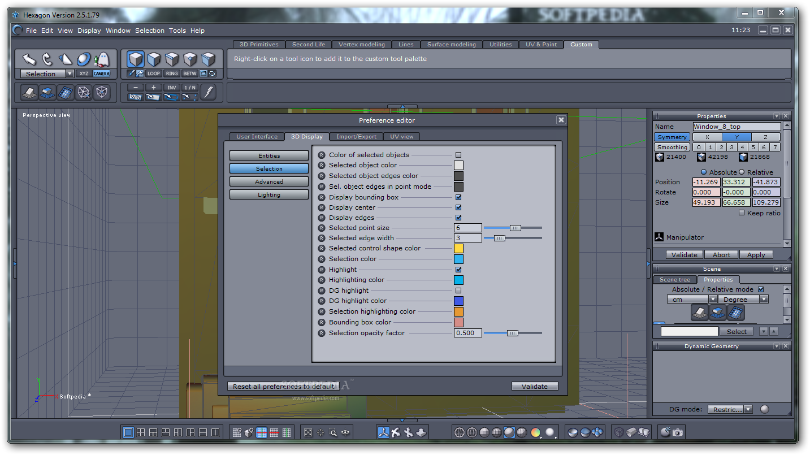Click the INV invert selection button

click(172, 88)
